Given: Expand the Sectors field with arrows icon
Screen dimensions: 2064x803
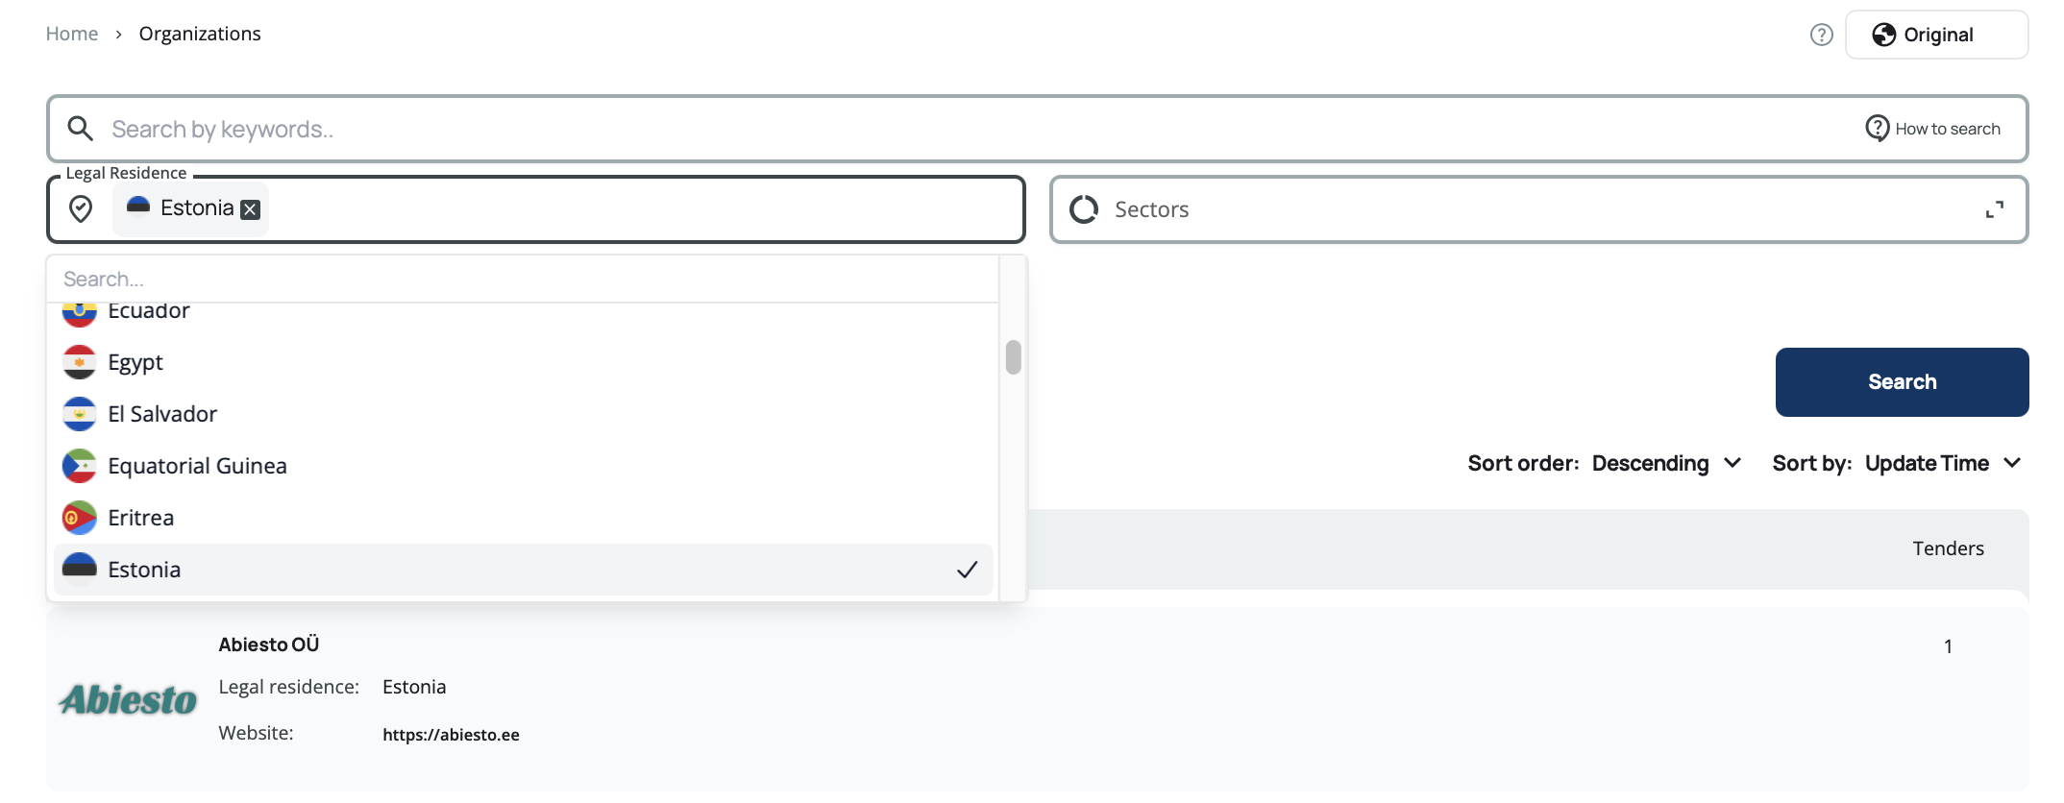Looking at the screenshot, I should click(1995, 209).
